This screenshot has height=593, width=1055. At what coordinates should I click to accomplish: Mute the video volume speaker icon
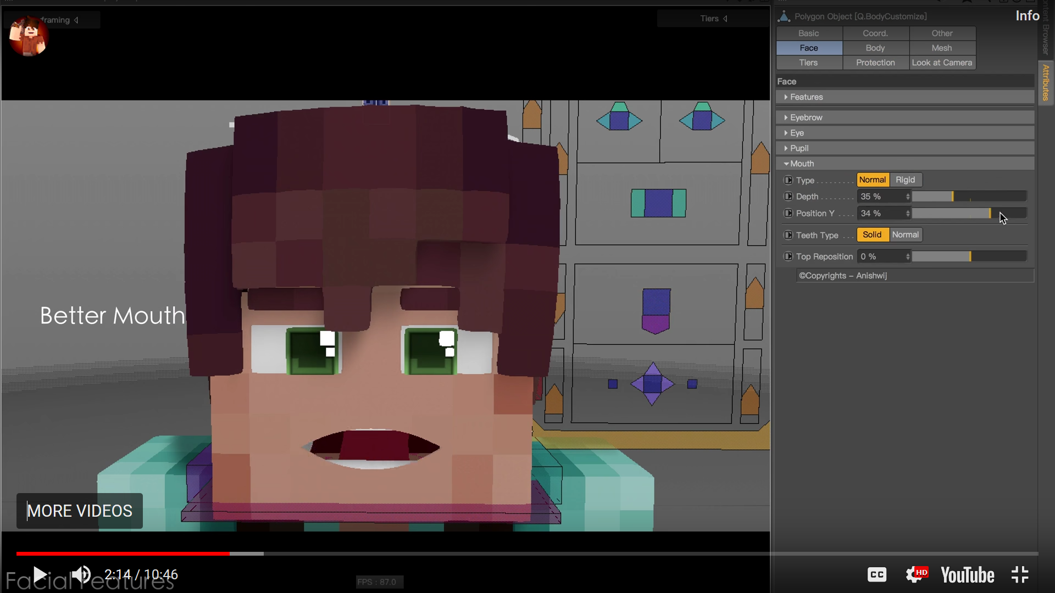click(81, 575)
